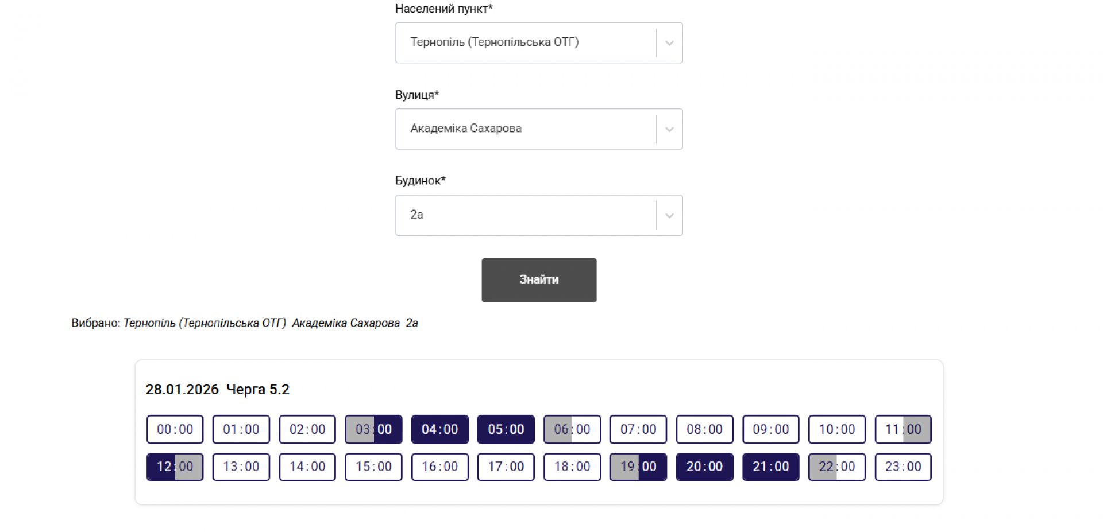Click the 2а house number field
Image resolution: width=1103 pixels, height=532 pixels.
[x=525, y=215]
